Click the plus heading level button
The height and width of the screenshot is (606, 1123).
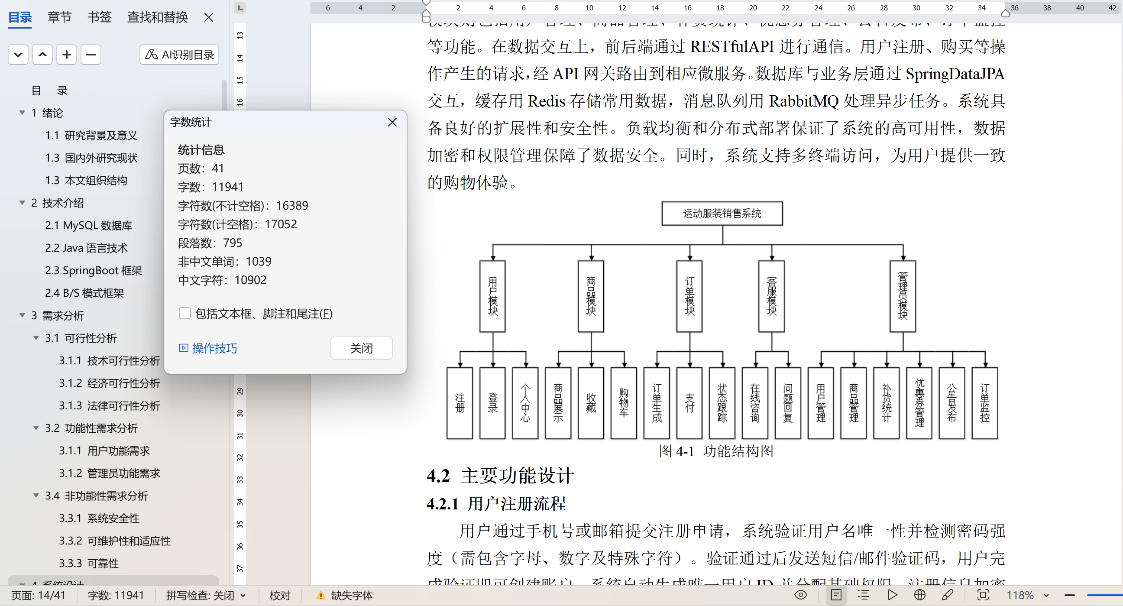coord(66,55)
